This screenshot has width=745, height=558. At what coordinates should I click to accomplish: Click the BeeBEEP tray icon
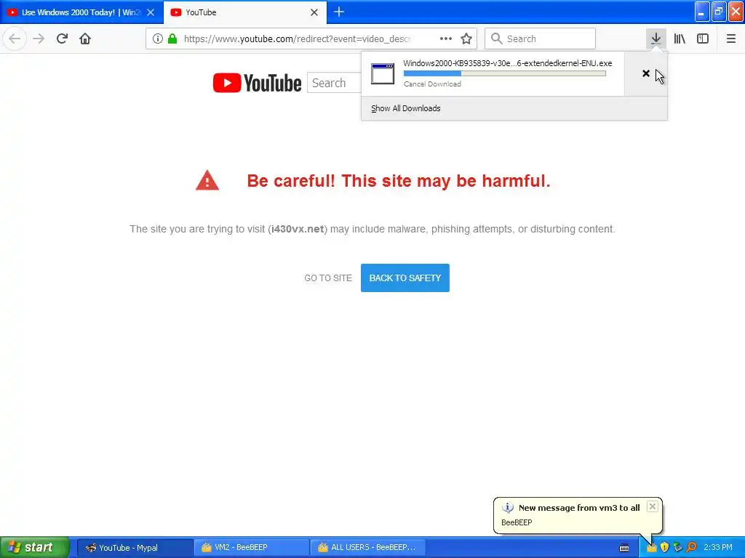click(651, 548)
